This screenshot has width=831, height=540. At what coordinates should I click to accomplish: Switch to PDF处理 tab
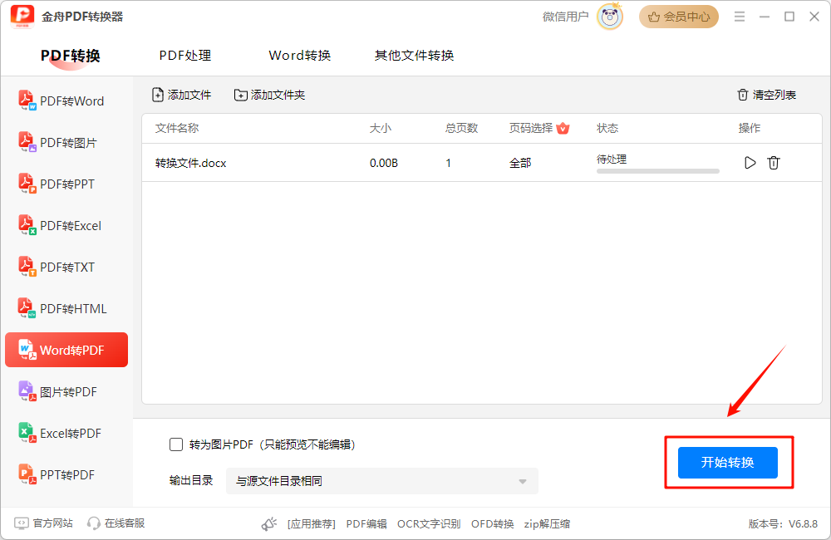185,56
